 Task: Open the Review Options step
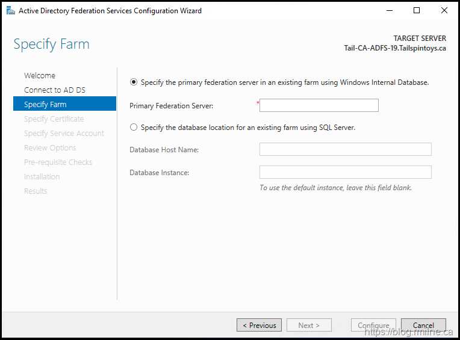(x=50, y=148)
